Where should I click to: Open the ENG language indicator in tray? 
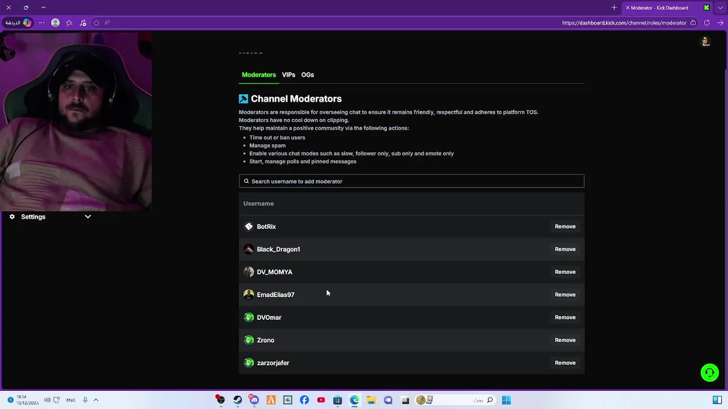(x=71, y=400)
